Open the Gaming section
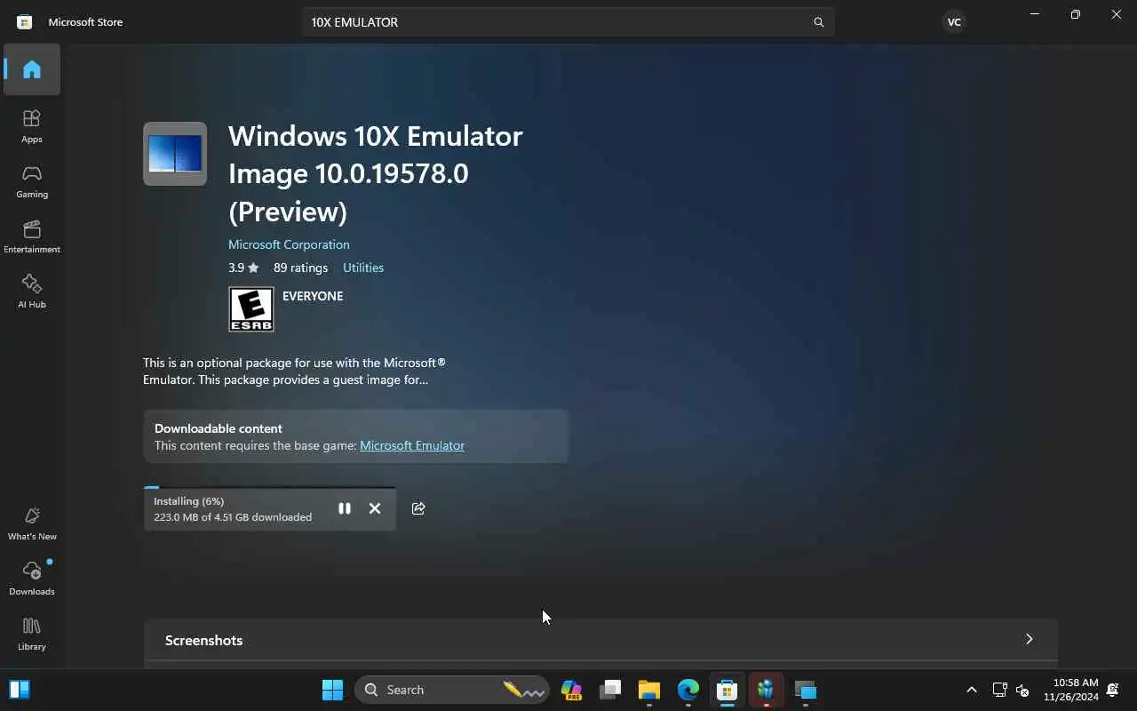1137x711 pixels. (x=32, y=181)
